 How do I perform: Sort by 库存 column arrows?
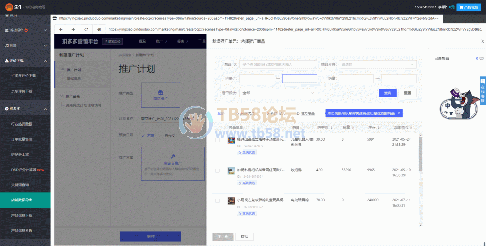point(378,128)
